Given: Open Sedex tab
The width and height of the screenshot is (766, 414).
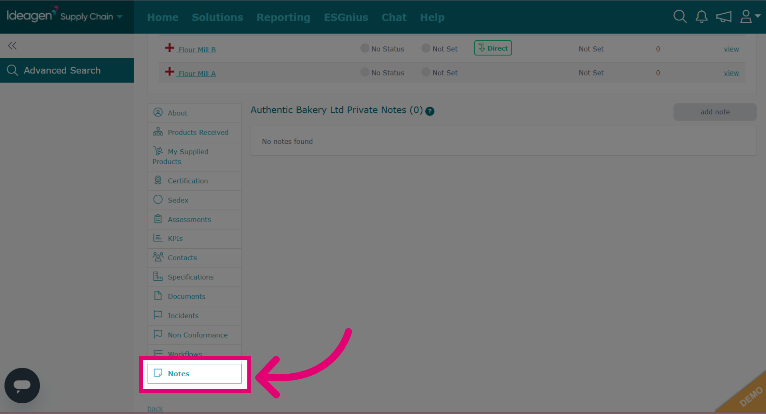Looking at the screenshot, I should click(x=195, y=200).
